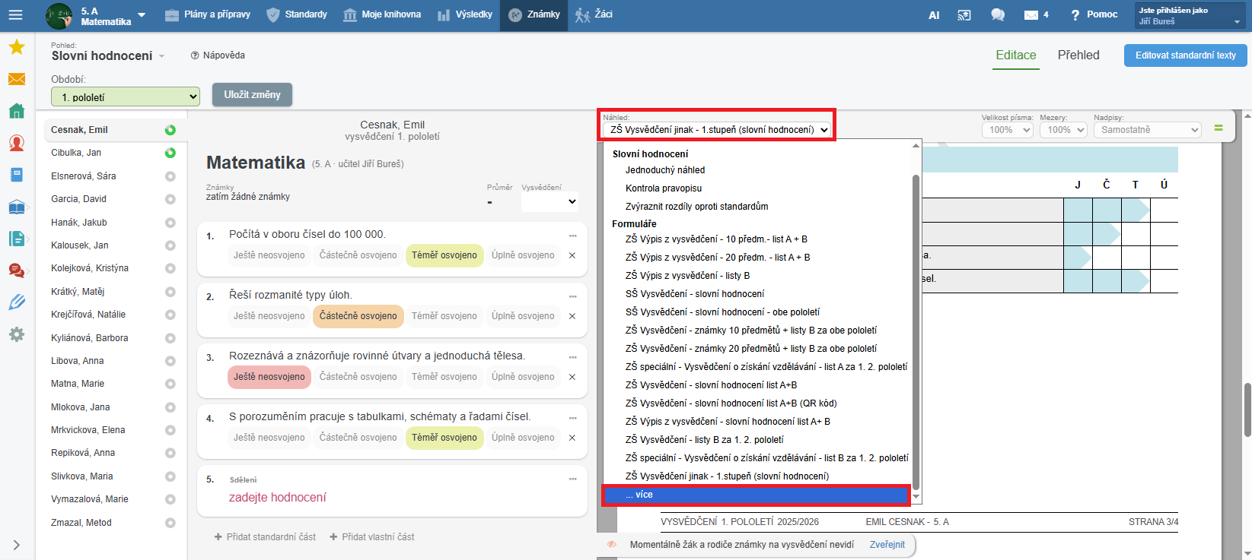The height and width of the screenshot is (560, 1252).
Task: Select 'Úplně osvojeno' for item 1
Action: coord(523,255)
